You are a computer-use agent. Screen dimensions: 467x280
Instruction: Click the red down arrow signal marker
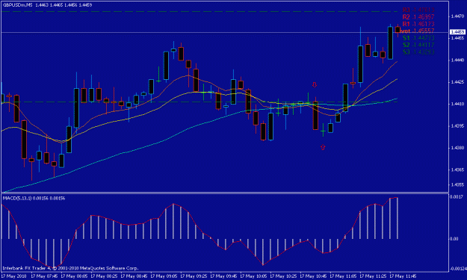click(x=315, y=85)
